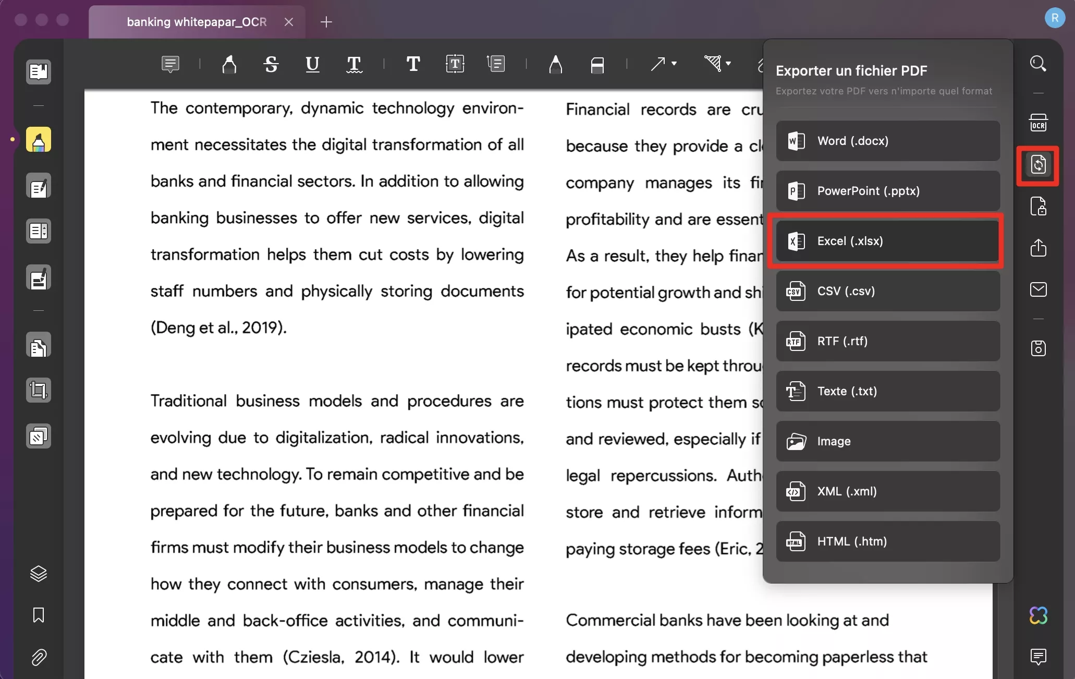Click the Share upload icon

pyautogui.click(x=1038, y=248)
